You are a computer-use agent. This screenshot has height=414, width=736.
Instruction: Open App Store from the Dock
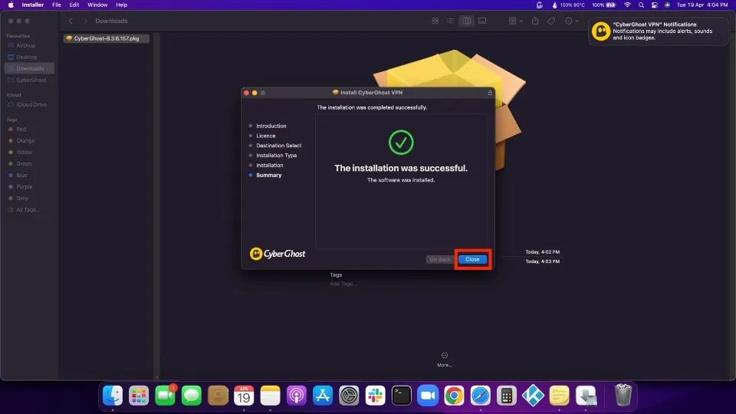pyautogui.click(x=323, y=396)
